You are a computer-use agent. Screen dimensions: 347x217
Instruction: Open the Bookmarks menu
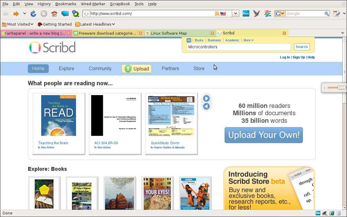click(66, 4)
